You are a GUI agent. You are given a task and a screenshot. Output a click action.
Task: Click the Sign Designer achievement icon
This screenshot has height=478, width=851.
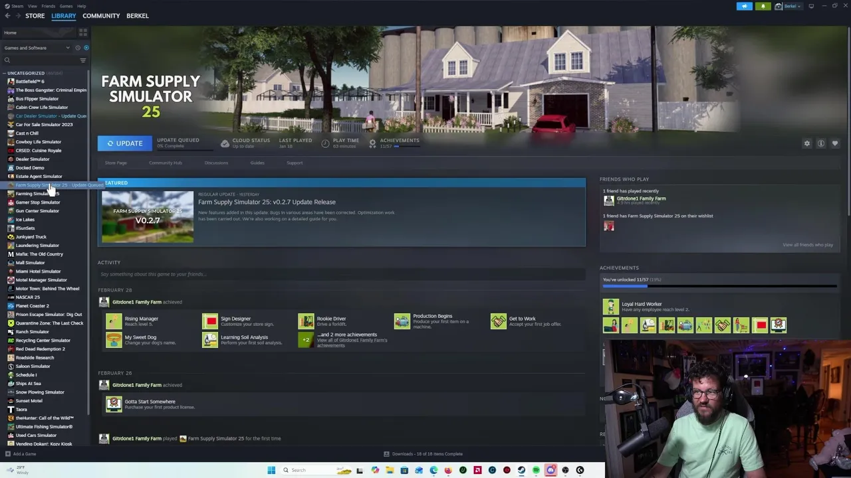pyautogui.click(x=210, y=321)
